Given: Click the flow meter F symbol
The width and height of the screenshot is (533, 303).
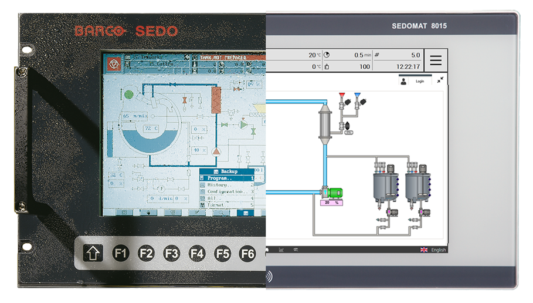Looking at the screenshot, I should click(161, 188).
